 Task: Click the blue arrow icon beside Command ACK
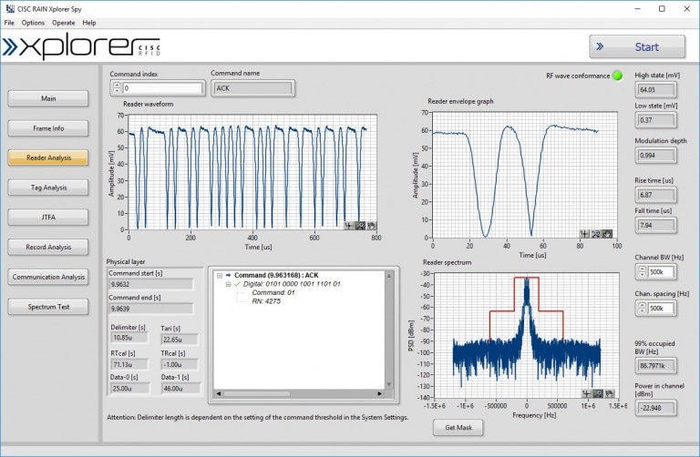[x=229, y=276]
